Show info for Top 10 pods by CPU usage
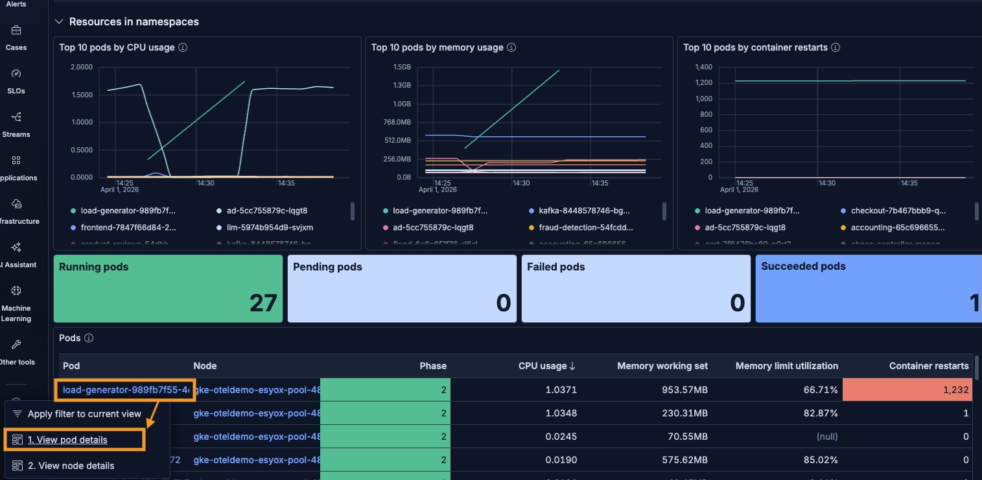This screenshot has width=982, height=480. click(x=183, y=47)
